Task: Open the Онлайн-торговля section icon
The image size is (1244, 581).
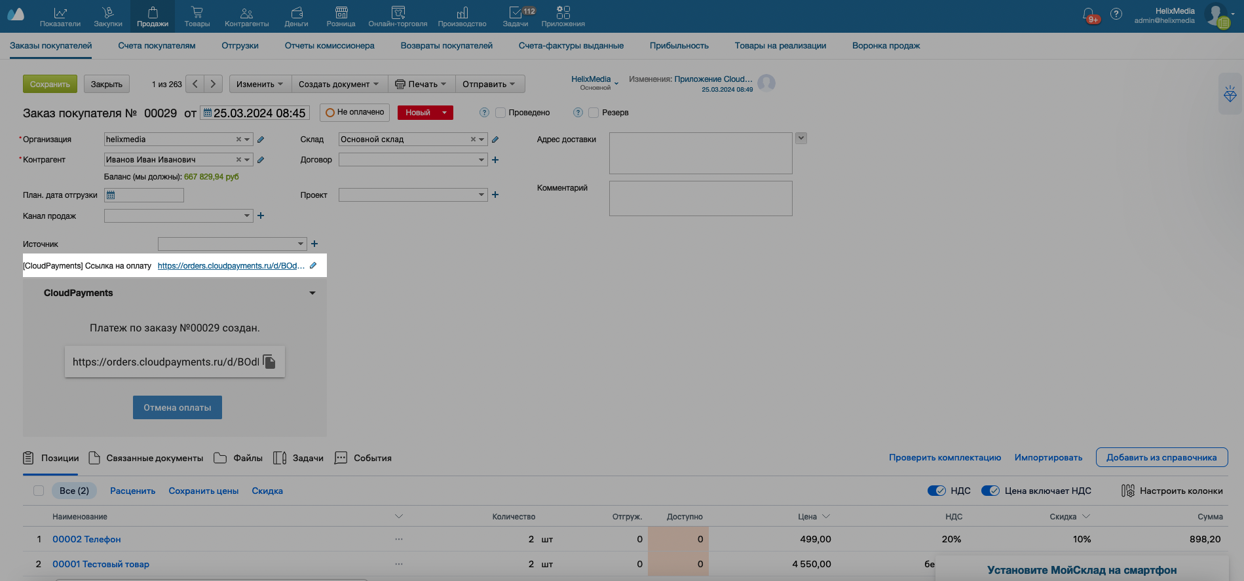Action: point(398,12)
